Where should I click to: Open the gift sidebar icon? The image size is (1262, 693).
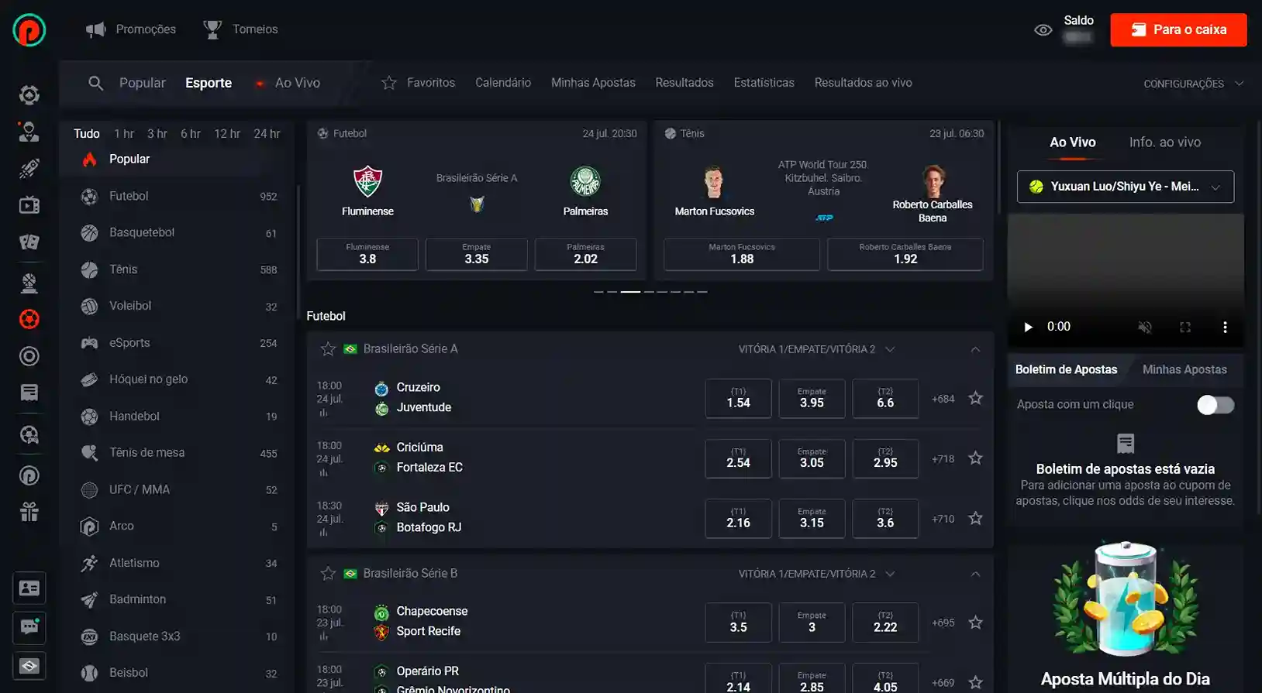(29, 512)
